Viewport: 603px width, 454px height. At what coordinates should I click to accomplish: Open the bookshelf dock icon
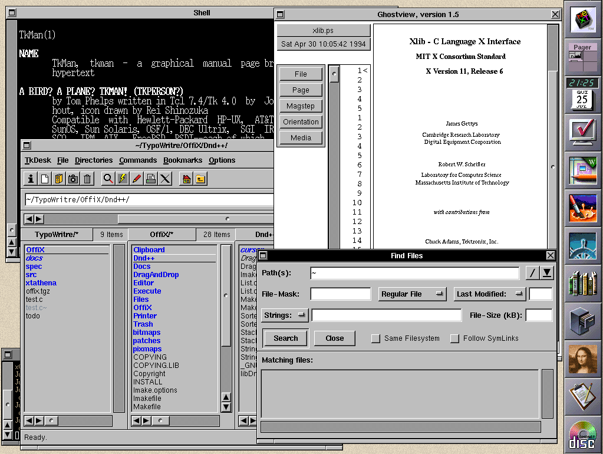tap(582, 283)
